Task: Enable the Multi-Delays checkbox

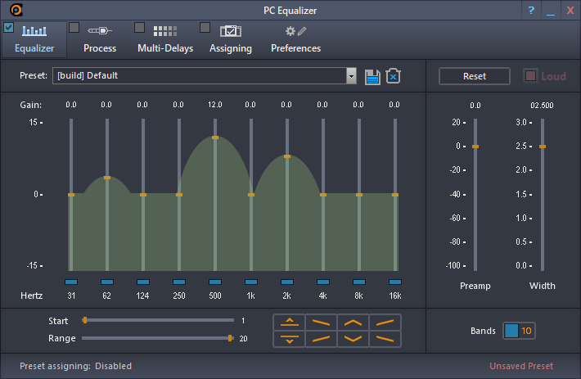Action: pyautogui.click(x=139, y=27)
